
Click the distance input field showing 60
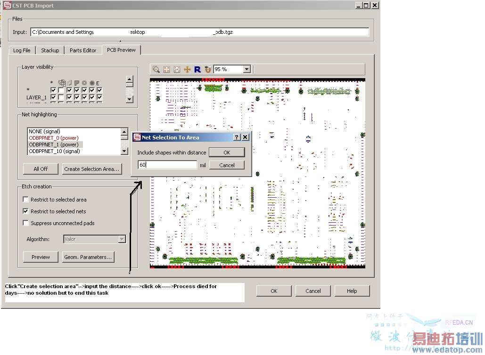[x=167, y=165]
